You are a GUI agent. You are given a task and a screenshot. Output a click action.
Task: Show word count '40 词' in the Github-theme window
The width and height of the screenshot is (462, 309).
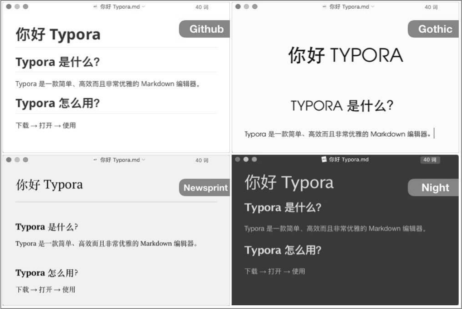(202, 7)
